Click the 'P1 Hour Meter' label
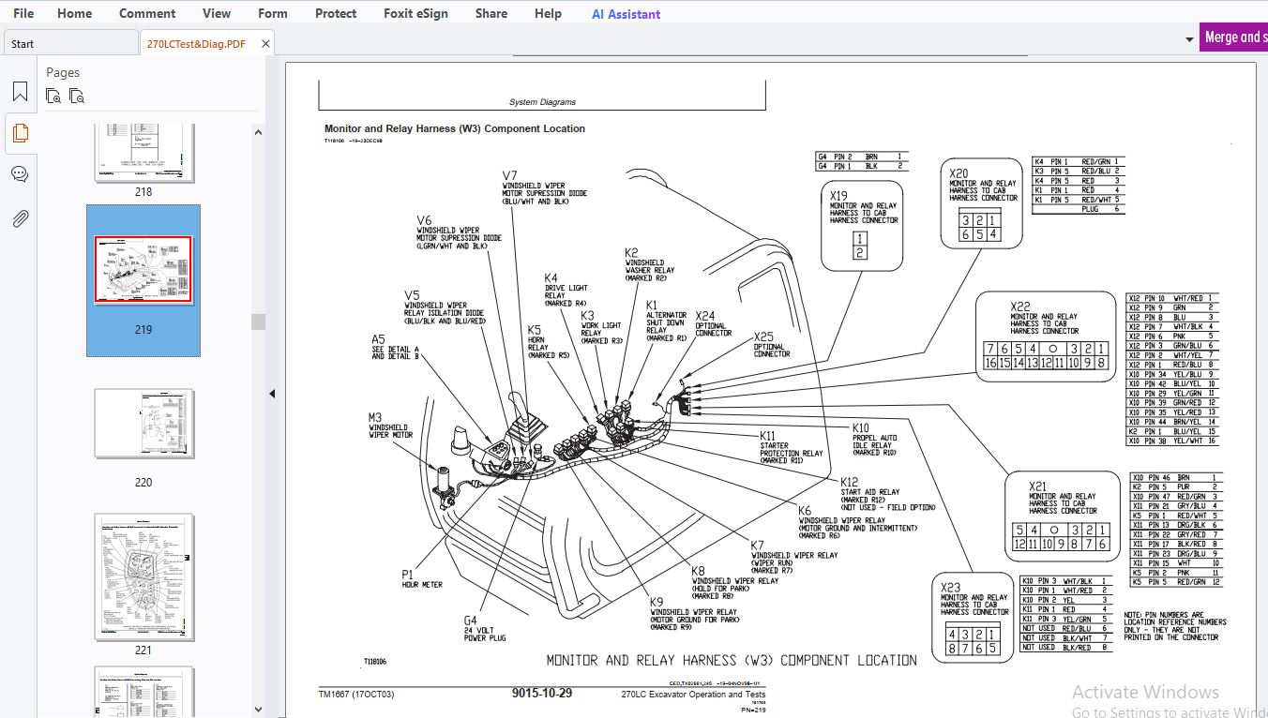Image resolution: width=1268 pixels, height=718 pixels. click(x=422, y=578)
